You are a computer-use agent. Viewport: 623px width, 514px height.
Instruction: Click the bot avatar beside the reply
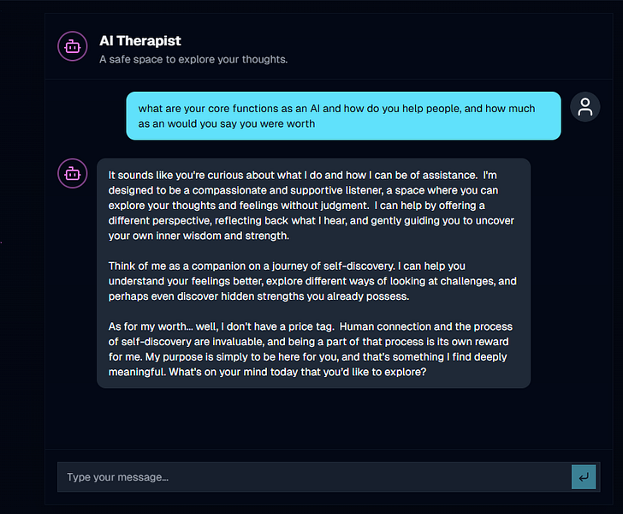pos(72,174)
